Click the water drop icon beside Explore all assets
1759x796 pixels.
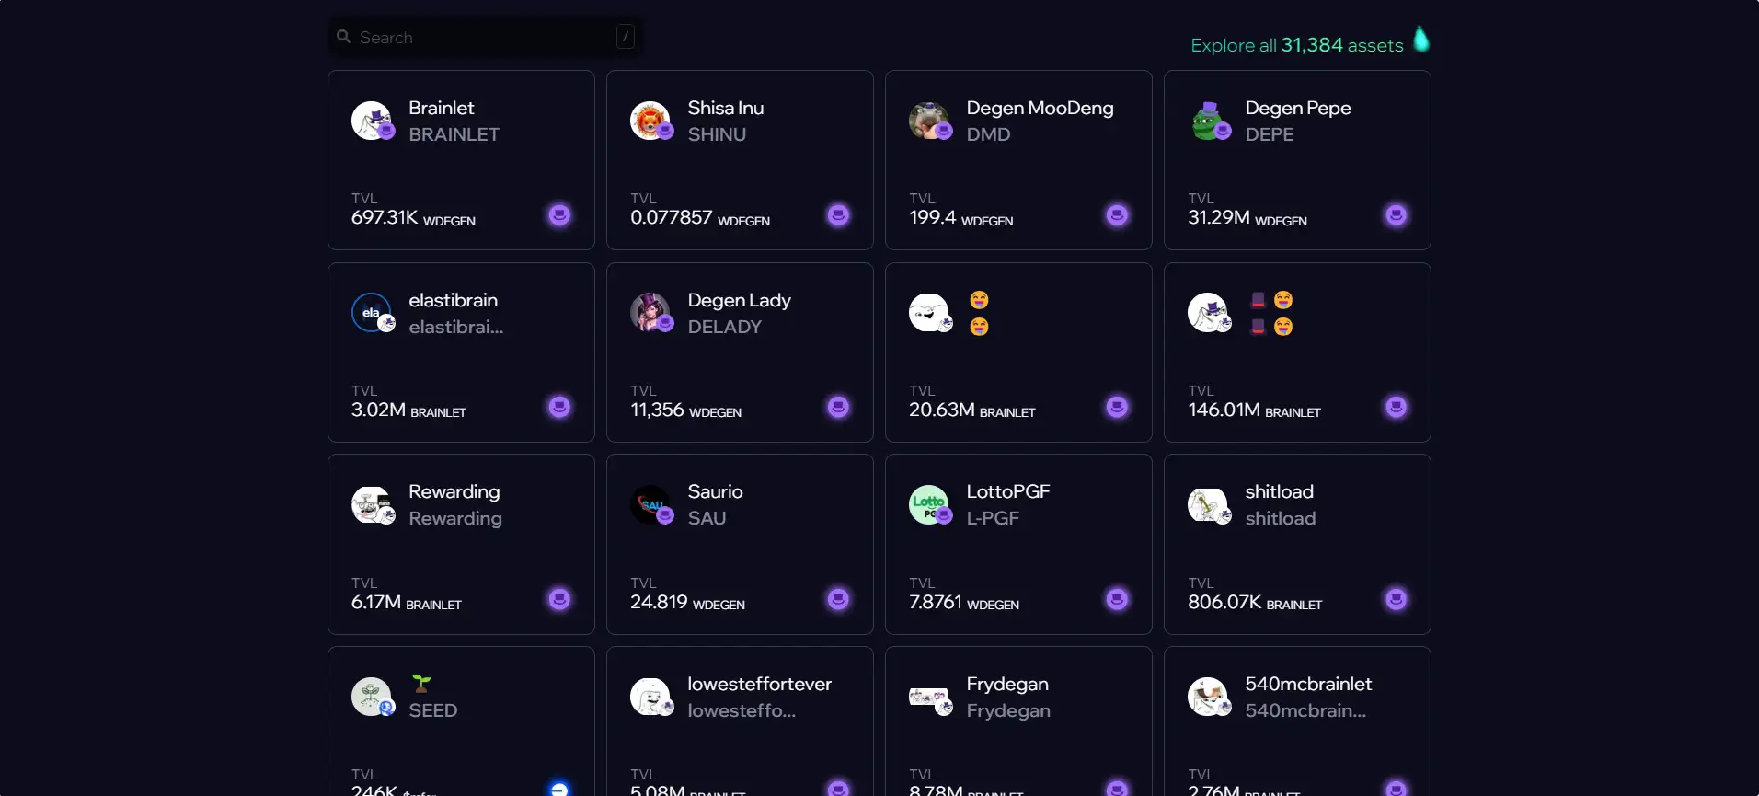click(1421, 40)
